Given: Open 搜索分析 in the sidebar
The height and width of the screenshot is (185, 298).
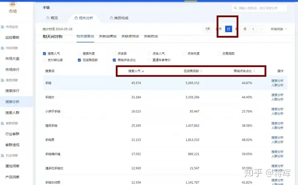Looking at the screenshot, I should point(12,102).
